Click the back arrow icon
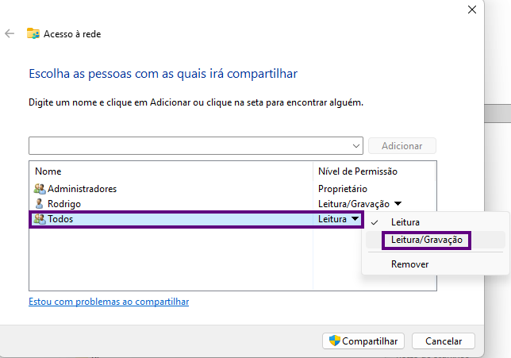 coord(10,34)
